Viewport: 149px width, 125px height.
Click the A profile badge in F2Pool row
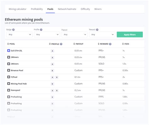52,77
